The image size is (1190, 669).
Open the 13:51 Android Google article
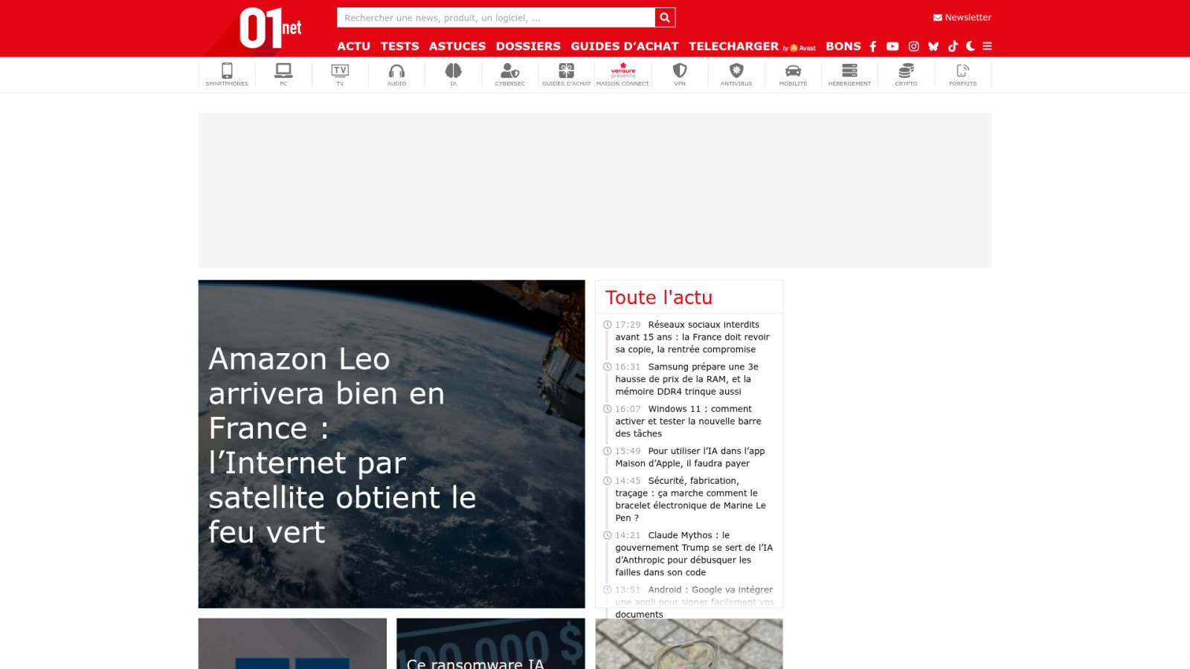click(x=694, y=601)
